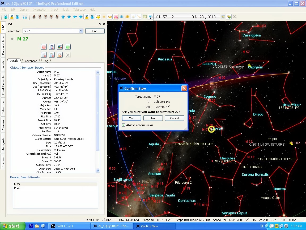Confirm slew by clicking Yes
Screen dimensions: 306x230
click(131, 118)
